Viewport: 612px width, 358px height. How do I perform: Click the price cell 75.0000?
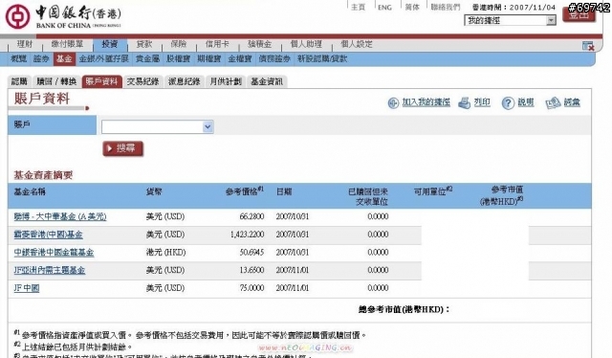pyautogui.click(x=251, y=288)
